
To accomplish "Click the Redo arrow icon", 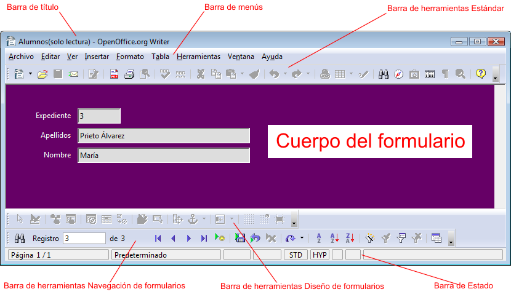I will click(x=297, y=74).
